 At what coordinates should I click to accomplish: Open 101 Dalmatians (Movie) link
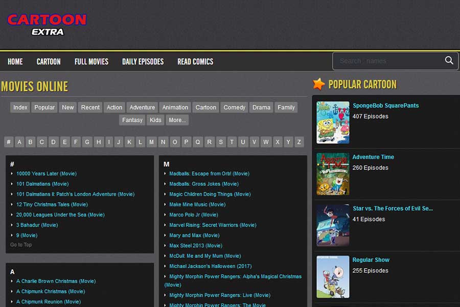tap(42, 184)
